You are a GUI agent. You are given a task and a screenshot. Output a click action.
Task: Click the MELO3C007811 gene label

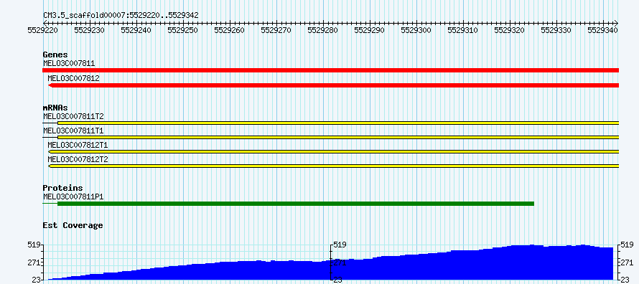point(69,64)
